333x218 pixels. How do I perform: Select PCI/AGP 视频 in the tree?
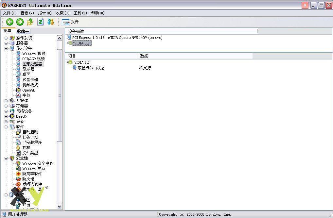click(x=34, y=59)
